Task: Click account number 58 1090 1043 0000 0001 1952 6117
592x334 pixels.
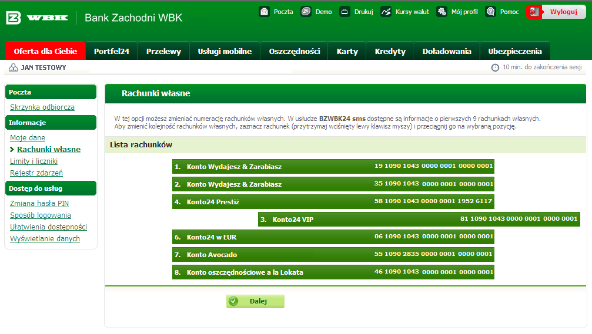Action: point(433,201)
